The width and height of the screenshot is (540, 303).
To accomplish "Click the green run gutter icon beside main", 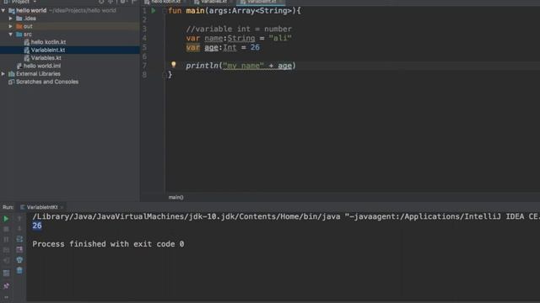I will [154, 11].
